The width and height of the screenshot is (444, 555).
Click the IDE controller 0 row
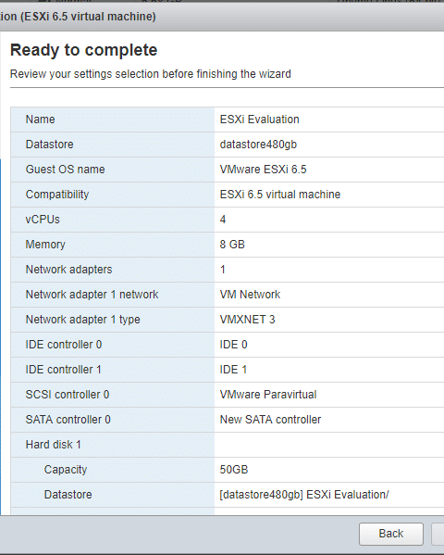pos(228,345)
